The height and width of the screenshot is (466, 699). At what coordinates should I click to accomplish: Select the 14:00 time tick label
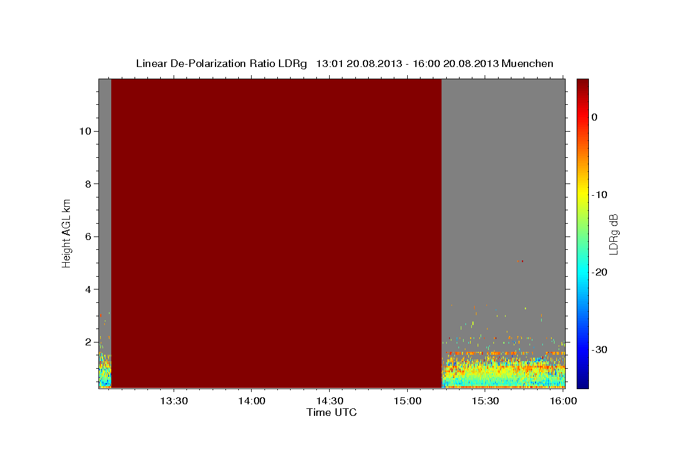(x=251, y=401)
